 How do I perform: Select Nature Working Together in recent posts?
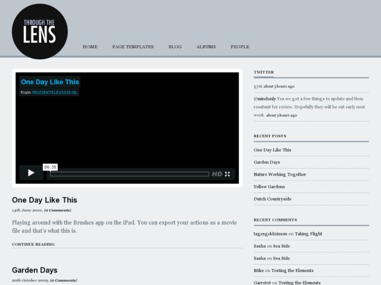point(280,175)
